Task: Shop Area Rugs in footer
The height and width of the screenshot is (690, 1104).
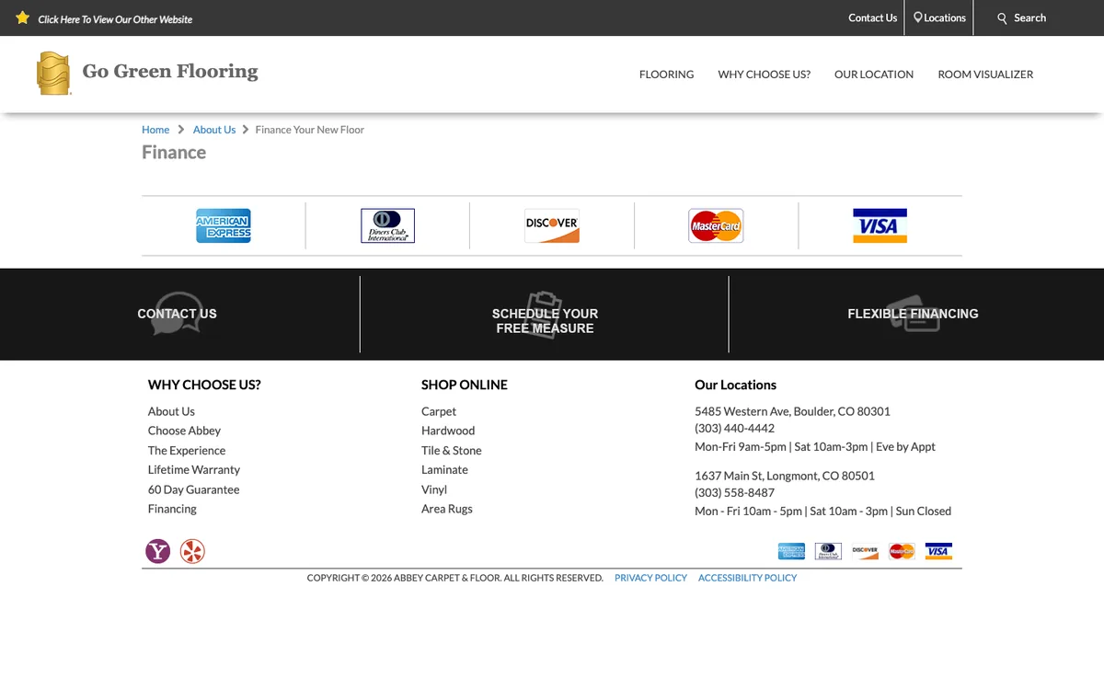Action: (447, 509)
